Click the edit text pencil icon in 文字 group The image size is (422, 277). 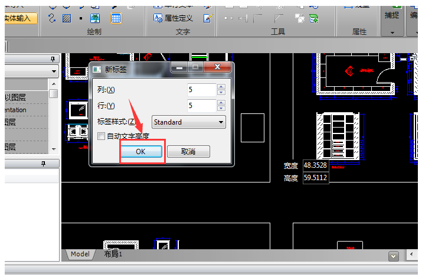tap(207, 18)
